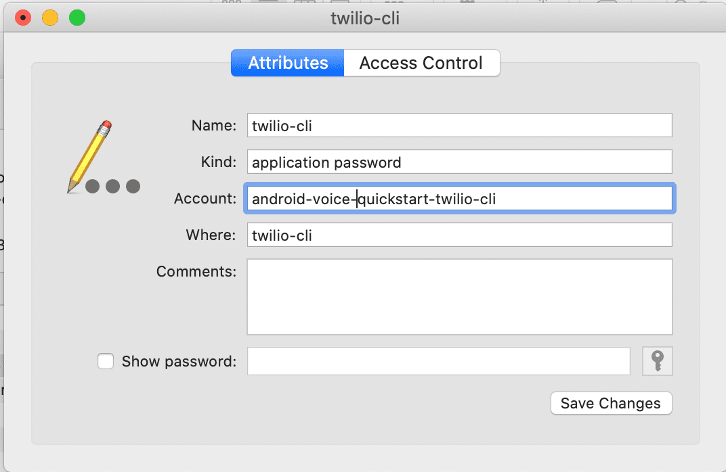Click the yellow minimize button
726x472 pixels.
click(49, 17)
